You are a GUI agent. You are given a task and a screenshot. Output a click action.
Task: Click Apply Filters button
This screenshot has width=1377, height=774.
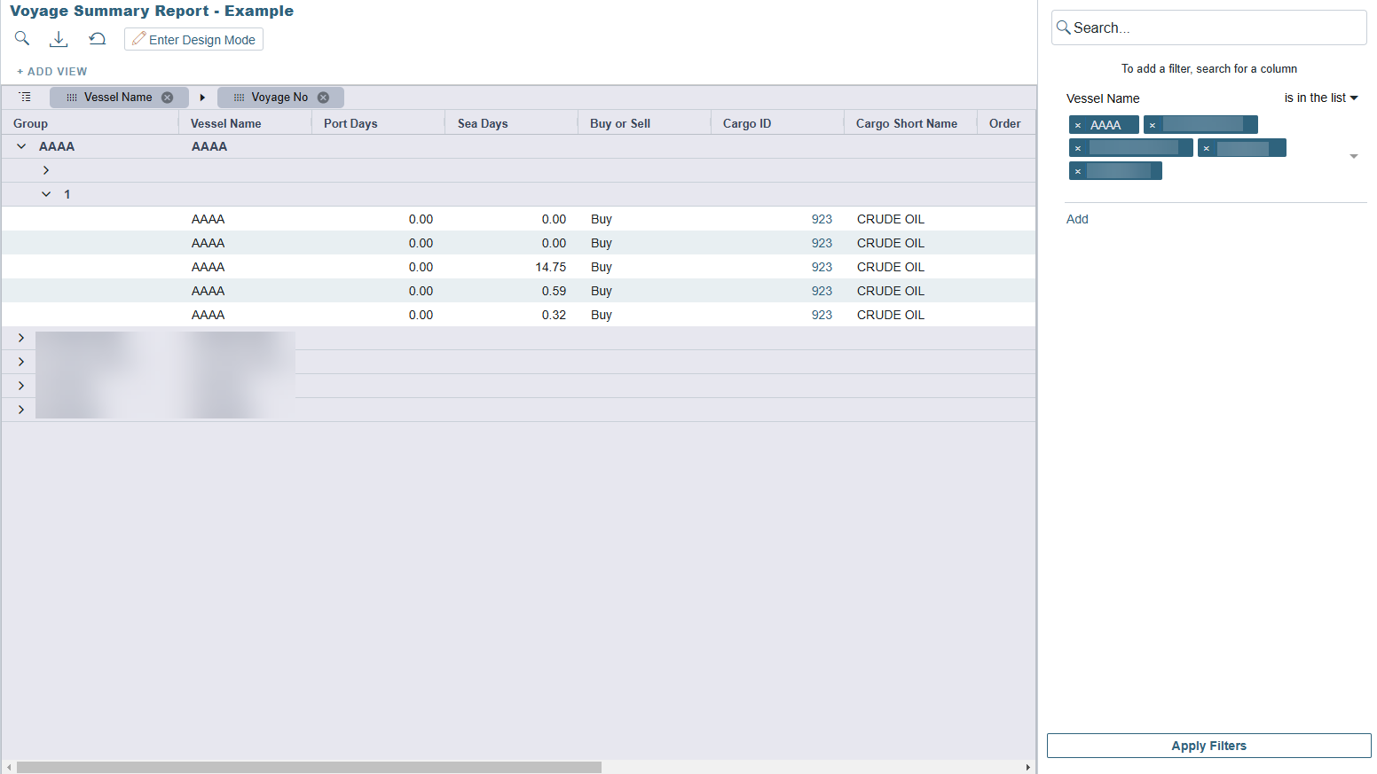(x=1208, y=746)
